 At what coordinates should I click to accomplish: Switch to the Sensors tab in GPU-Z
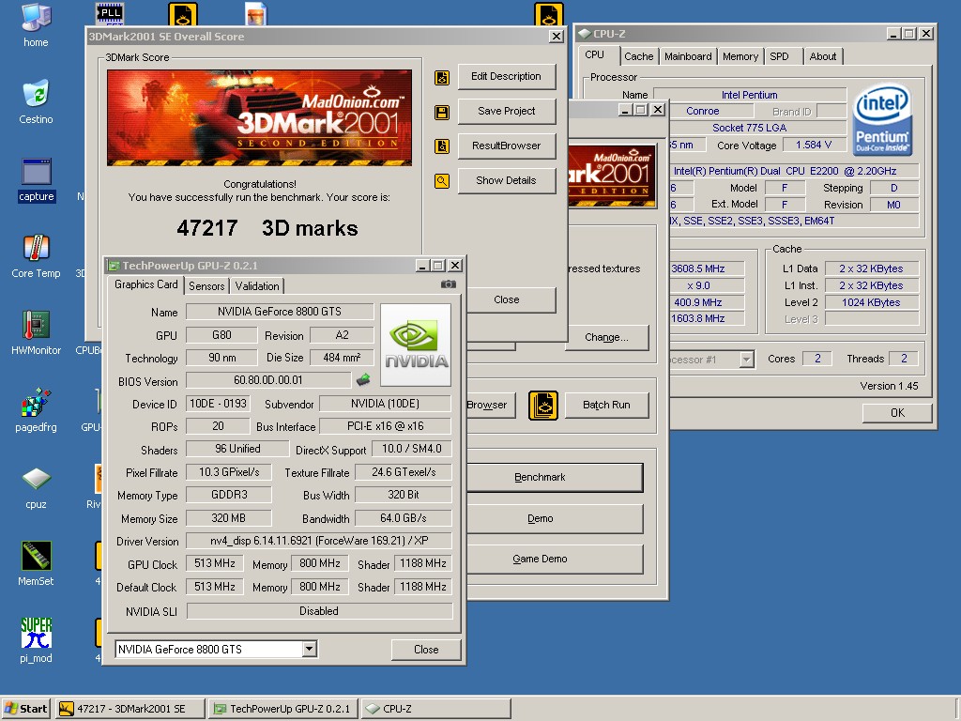click(x=206, y=285)
